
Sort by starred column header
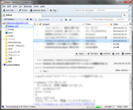pyautogui.click(x=38, y=24)
